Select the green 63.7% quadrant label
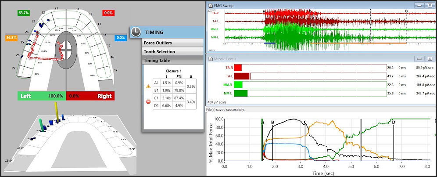The width and height of the screenshot is (437, 177). point(24,13)
